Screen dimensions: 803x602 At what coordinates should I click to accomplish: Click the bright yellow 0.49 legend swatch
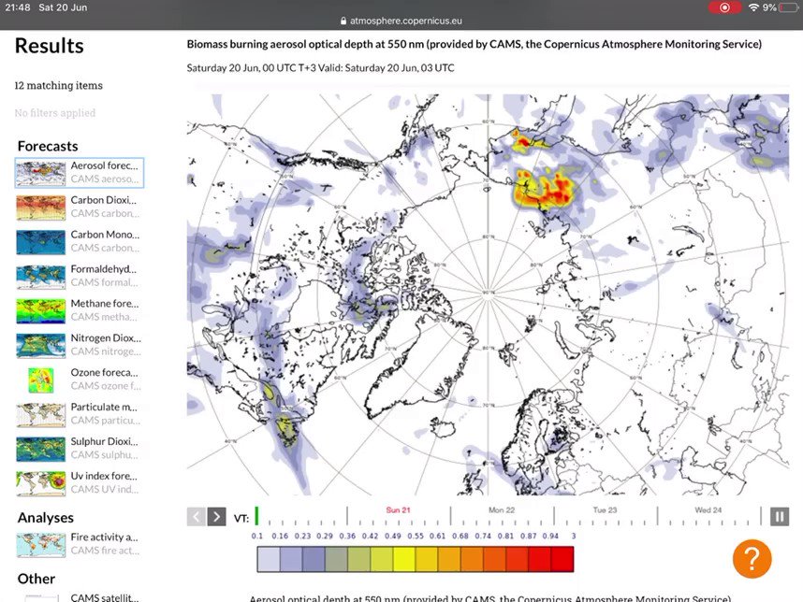(404, 558)
